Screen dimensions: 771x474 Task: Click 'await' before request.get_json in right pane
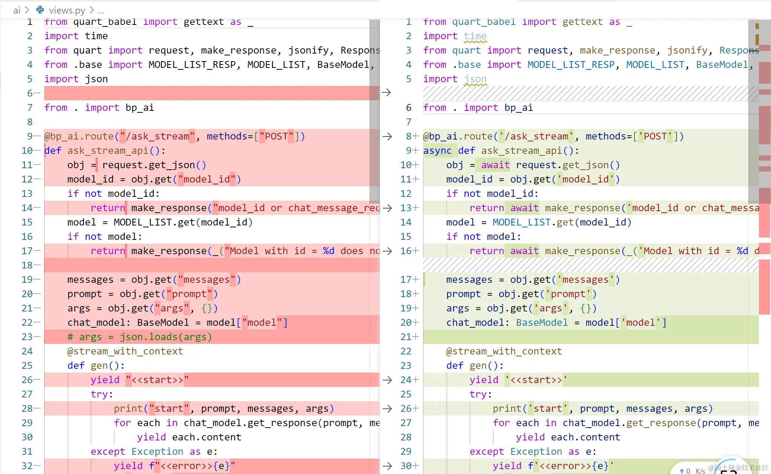pos(495,165)
